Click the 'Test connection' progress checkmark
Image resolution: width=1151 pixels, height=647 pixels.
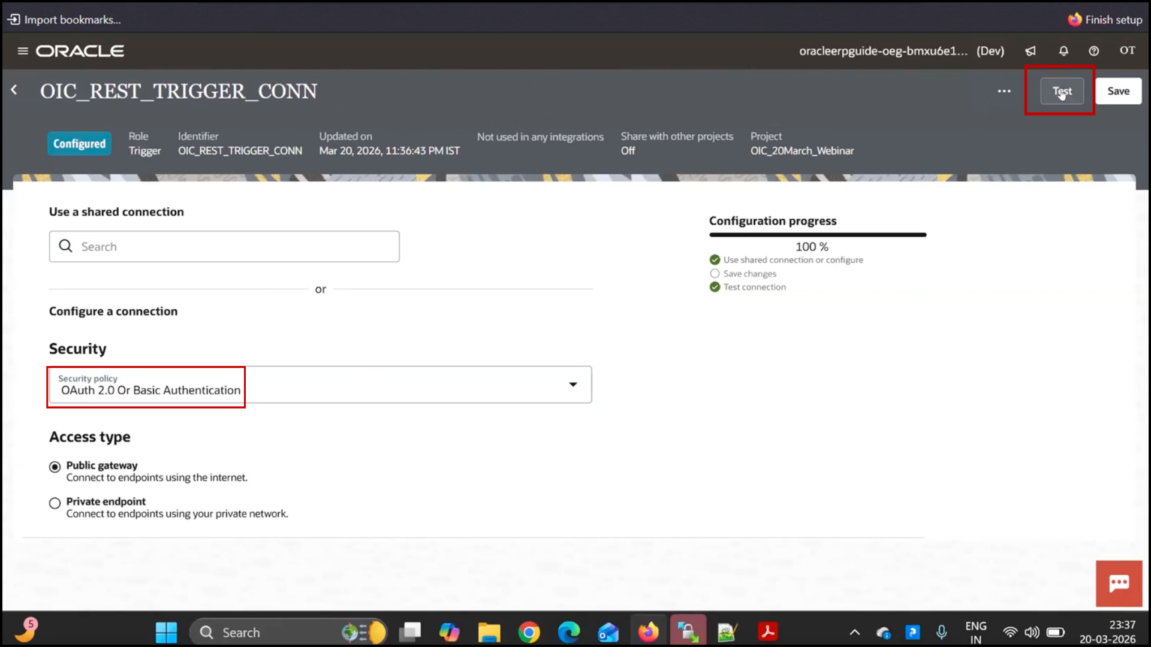tap(715, 287)
